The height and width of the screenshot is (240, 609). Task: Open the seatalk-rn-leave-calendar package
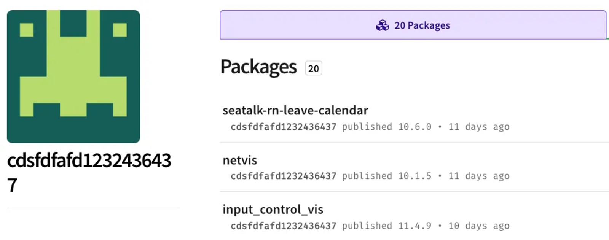[x=295, y=110]
